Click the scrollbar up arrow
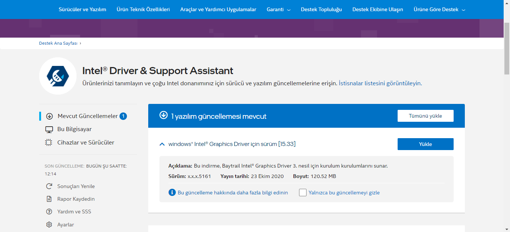The height and width of the screenshot is (232, 510). coord(507,3)
